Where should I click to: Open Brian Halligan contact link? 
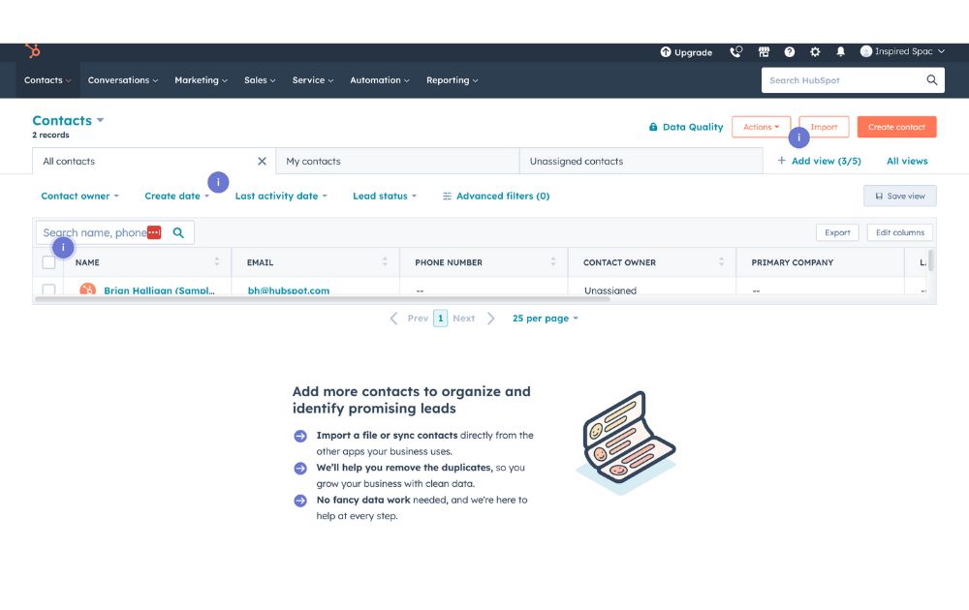159,290
